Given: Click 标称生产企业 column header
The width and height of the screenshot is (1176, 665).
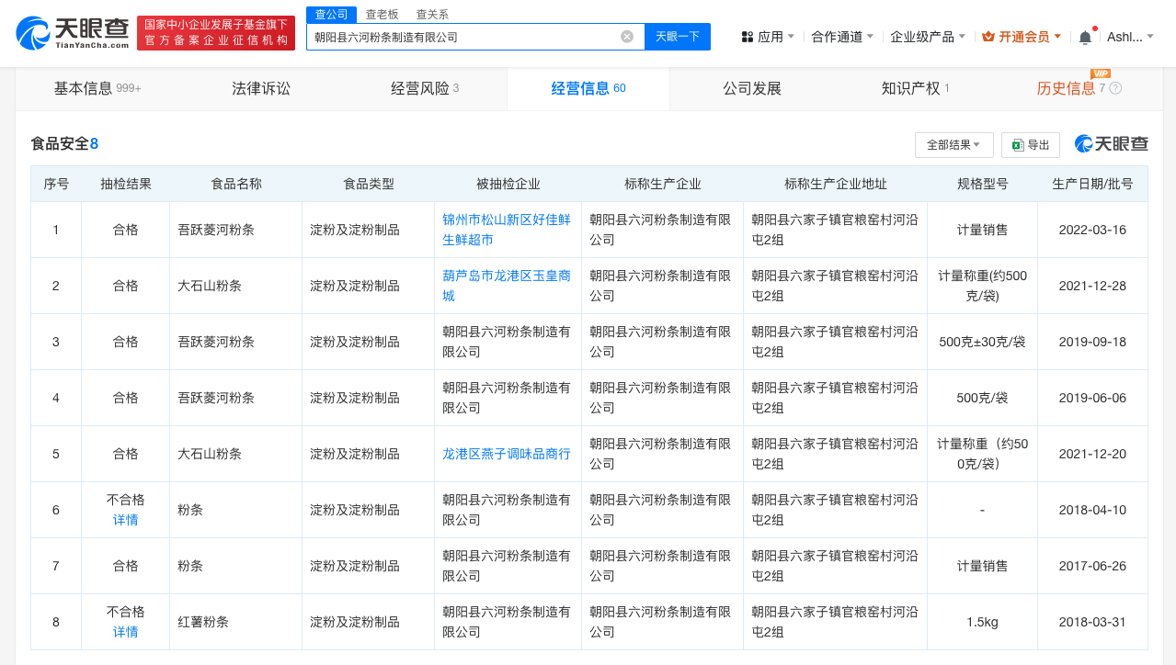Looking at the screenshot, I should 663,184.
